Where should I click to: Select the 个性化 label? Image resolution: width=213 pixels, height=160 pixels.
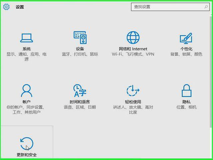pyautogui.click(x=186, y=49)
